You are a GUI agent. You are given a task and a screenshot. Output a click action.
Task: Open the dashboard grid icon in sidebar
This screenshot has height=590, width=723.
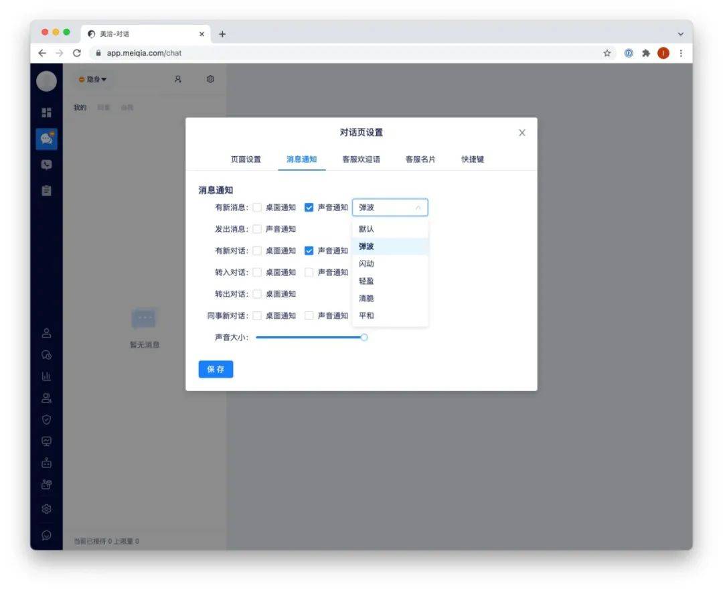pyautogui.click(x=47, y=113)
